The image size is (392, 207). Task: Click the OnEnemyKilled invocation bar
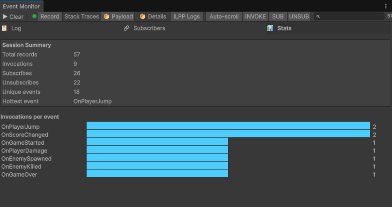(x=157, y=166)
